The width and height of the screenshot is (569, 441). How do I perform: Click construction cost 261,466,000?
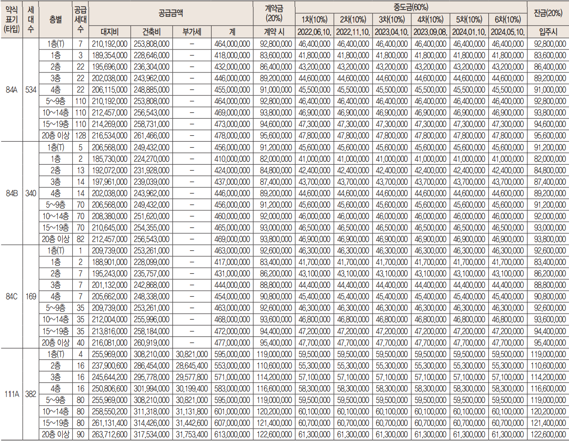point(151,136)
